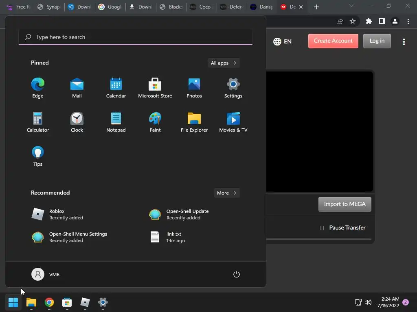Open Microsoft Store from pinned apps

pyautogui.click(x=155, y=88)
